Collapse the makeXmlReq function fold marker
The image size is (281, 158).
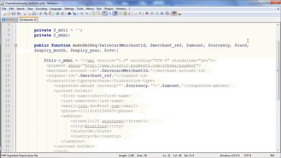[x=16, y=45]
